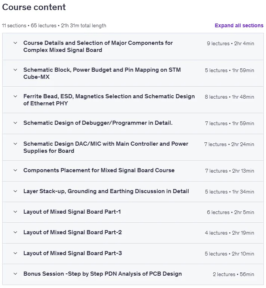Click the '9 lectures • 2hr 4min' label
The width and height of the screenshot is (266, 288).
pos(231,44)
